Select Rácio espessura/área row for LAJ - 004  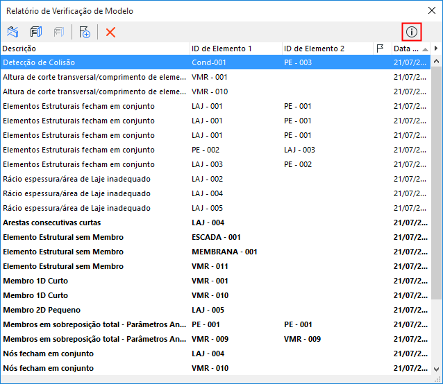coord(215,193)
